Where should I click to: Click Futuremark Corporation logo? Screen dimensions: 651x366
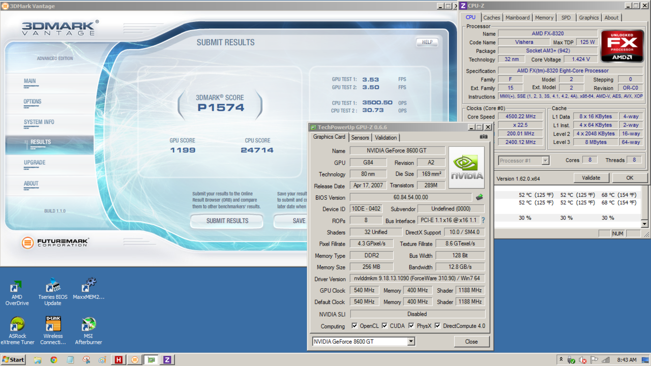tap(55, 242)
